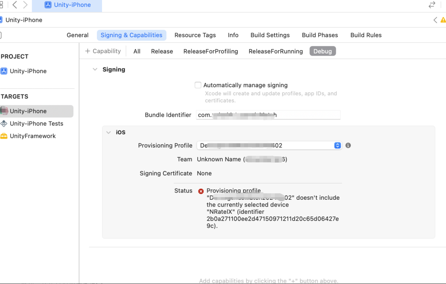Click the Team value Unknown Name

[x=242, y=160]
